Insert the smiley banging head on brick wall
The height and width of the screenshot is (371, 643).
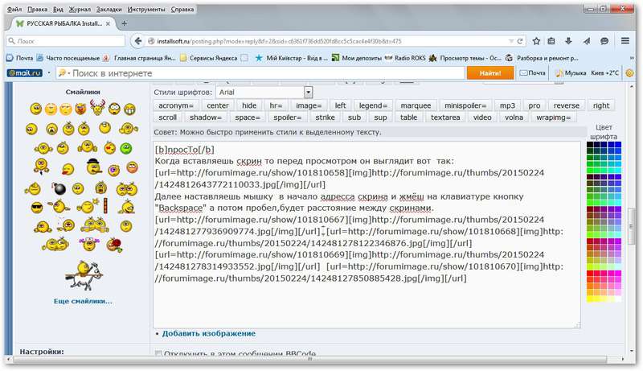94,206
